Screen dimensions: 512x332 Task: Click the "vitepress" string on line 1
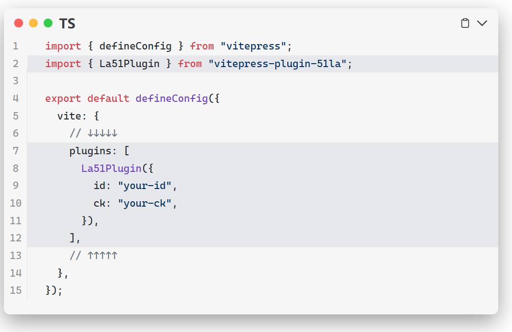[253, 47]
